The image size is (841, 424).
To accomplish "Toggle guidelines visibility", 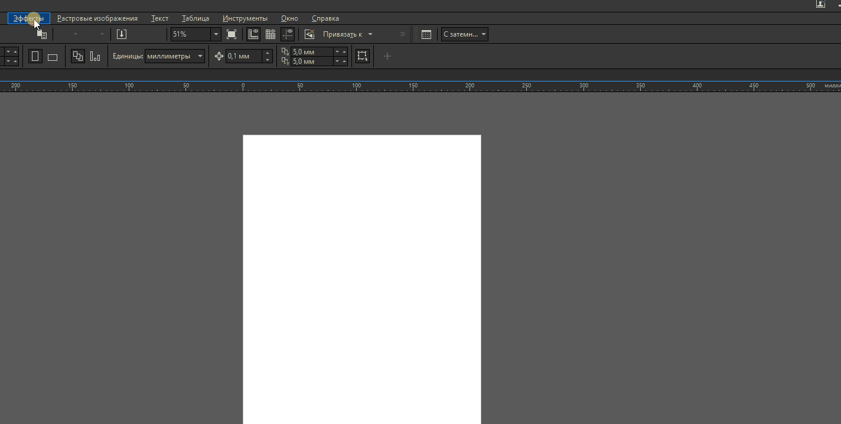I will click(288, 34).
